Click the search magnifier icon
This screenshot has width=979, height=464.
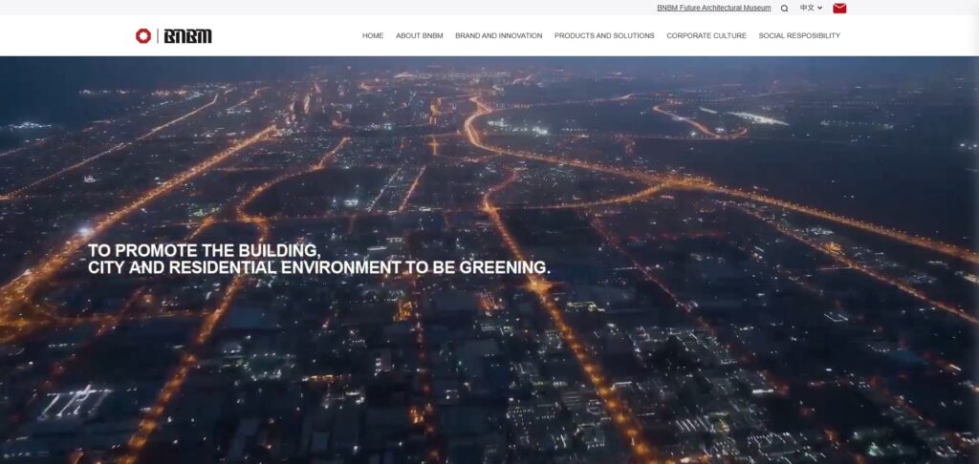tap(784, 8)
